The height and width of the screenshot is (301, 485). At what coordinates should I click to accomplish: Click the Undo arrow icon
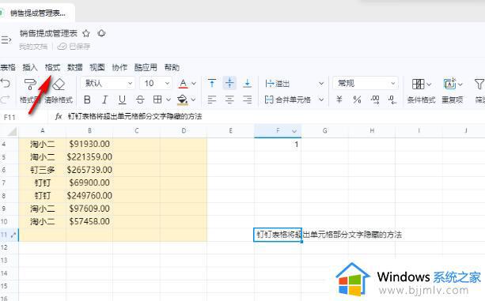pyautogui.click(x=6, y=84)
